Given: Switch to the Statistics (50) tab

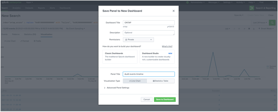Looking at the screenshot, I should (x=30, y=34).
